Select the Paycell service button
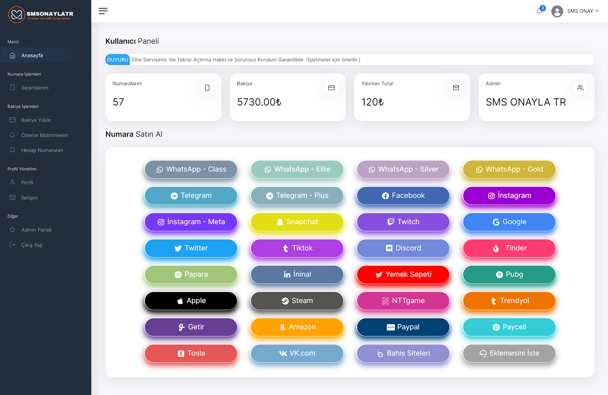 pos(509,327)
